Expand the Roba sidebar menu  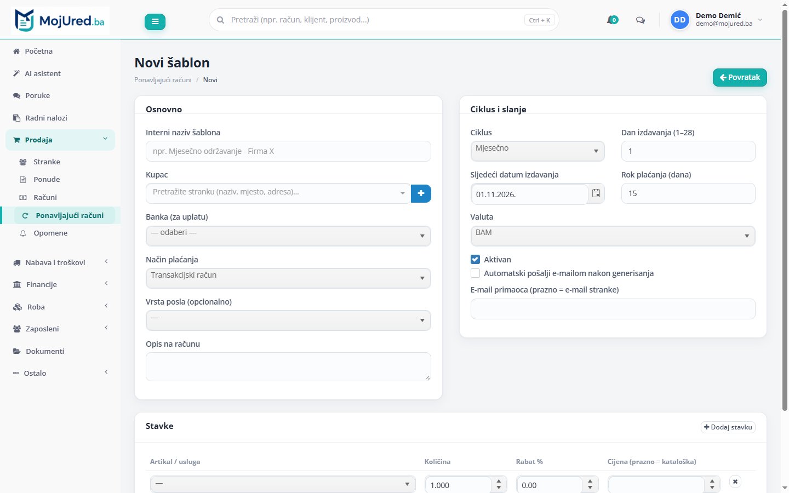(x=60, y=307)
